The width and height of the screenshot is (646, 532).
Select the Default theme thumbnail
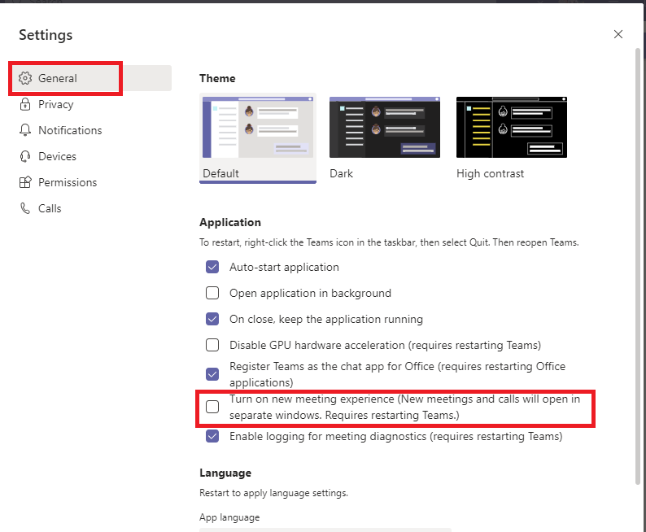[258, 127]
